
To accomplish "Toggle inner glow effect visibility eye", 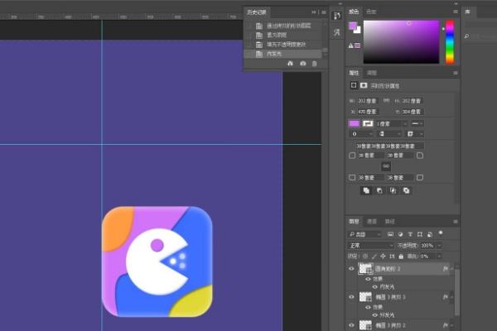I will pos(375,286).
